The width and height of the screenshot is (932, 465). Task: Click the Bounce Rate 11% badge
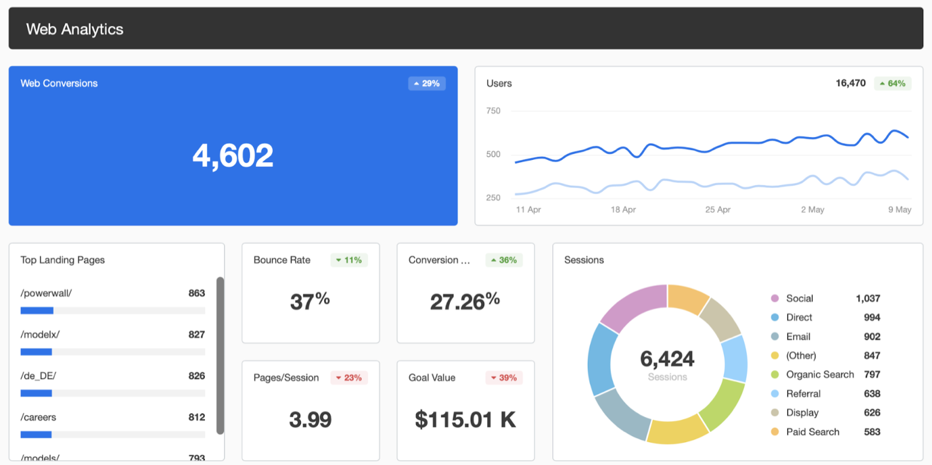click(349, 260)
